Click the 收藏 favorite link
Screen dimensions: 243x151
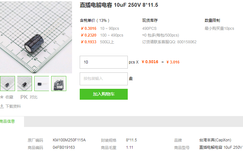pyautogui.click(x=9, y=97)
